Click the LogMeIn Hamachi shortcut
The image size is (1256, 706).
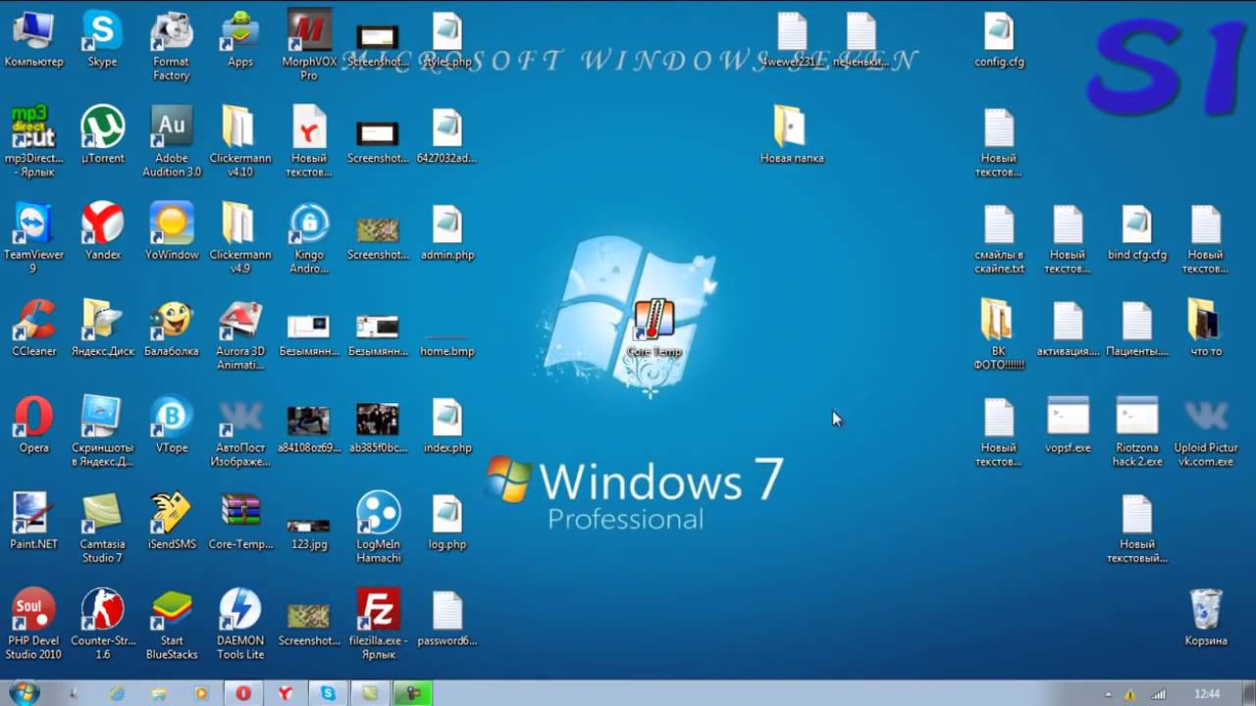coord(378,527)
